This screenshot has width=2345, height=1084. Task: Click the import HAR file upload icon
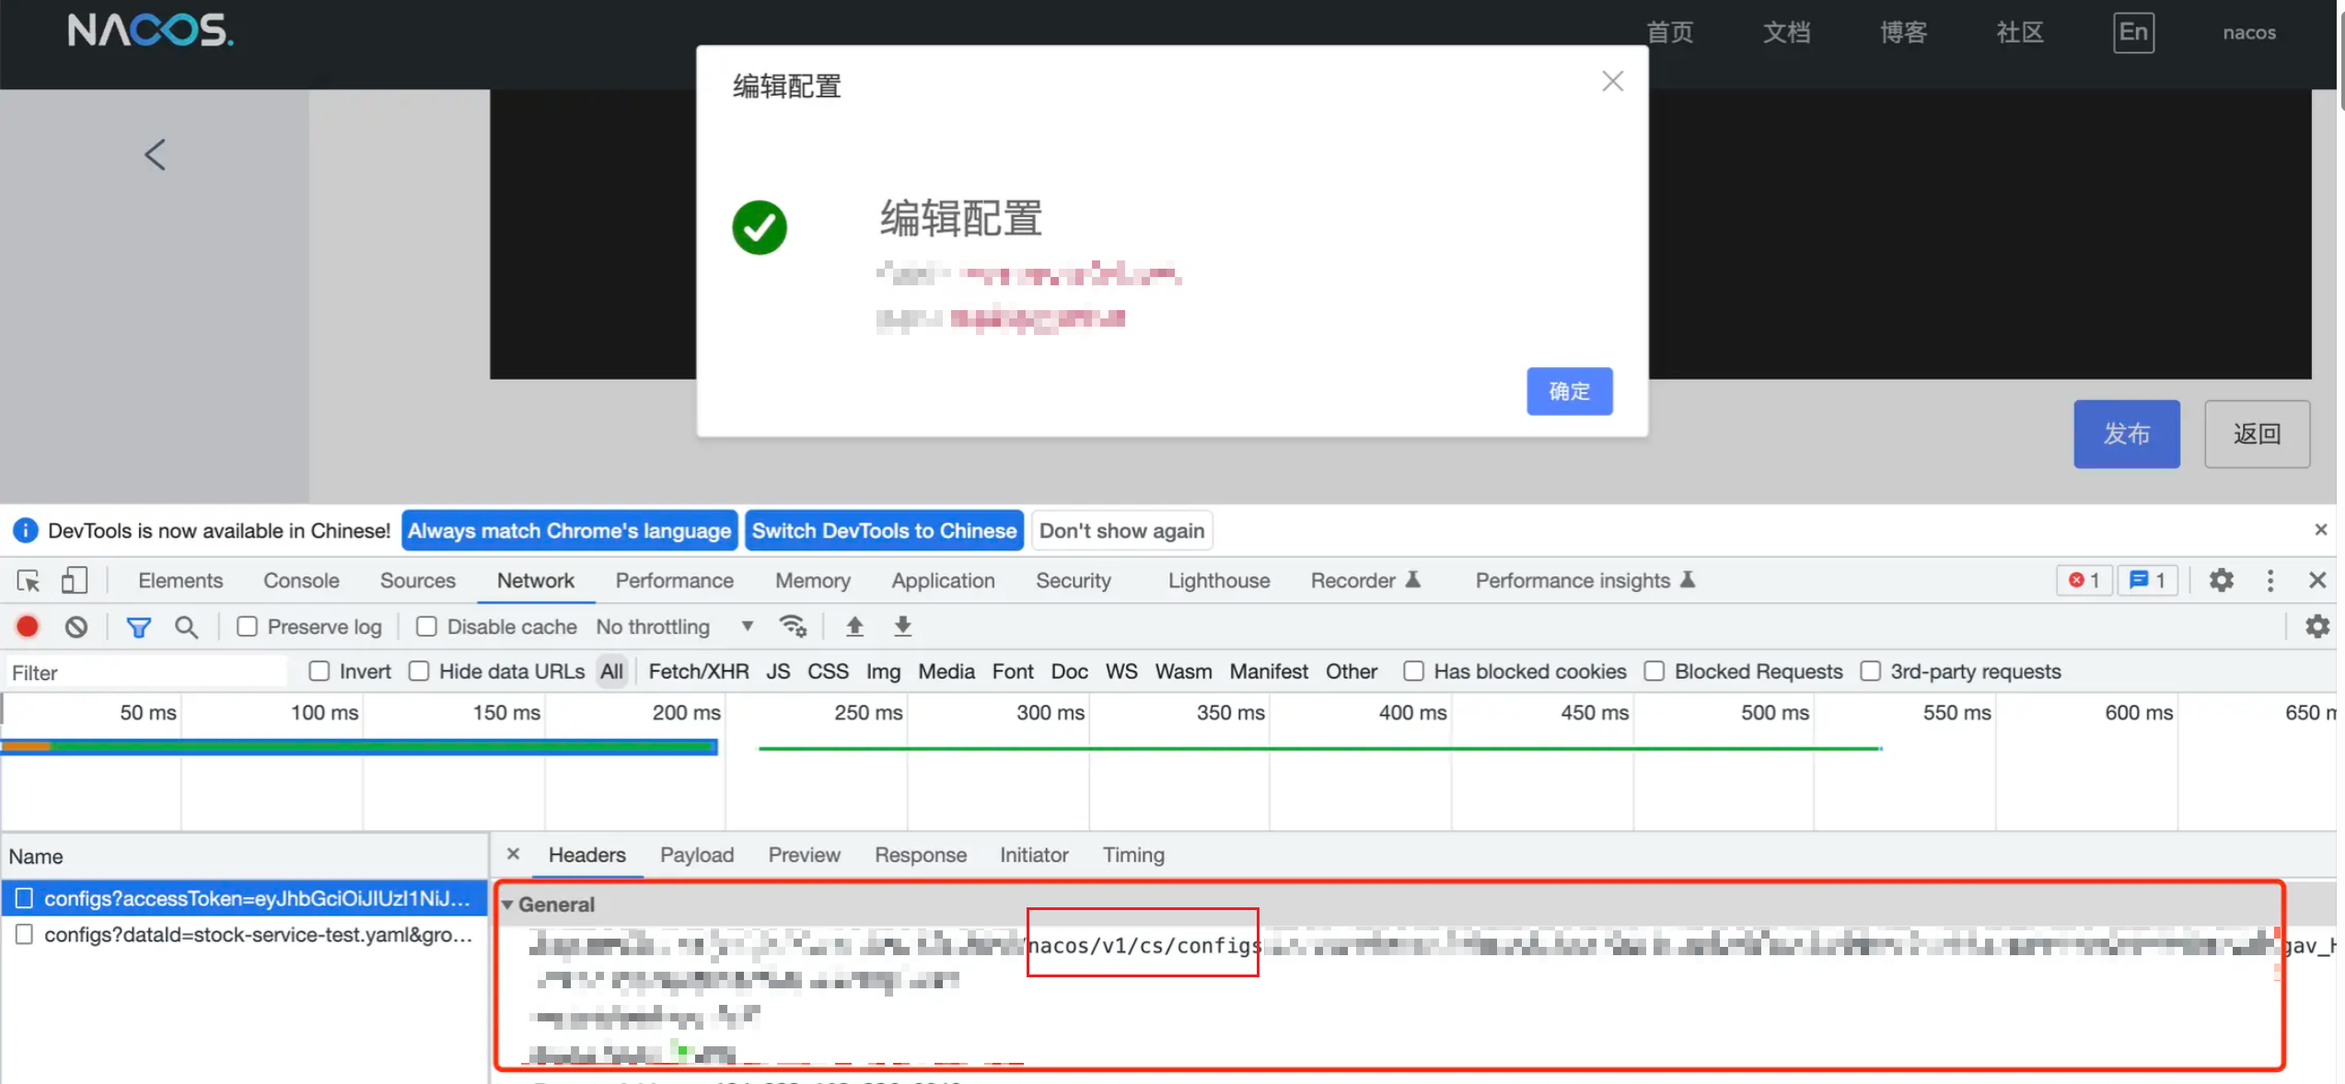(854, 627)
